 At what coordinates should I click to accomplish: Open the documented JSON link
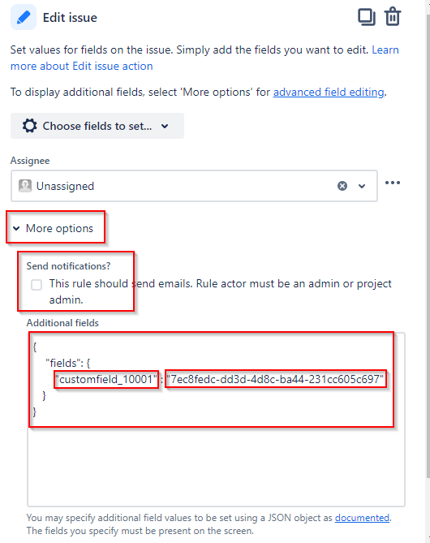click(x=362, y=518)
